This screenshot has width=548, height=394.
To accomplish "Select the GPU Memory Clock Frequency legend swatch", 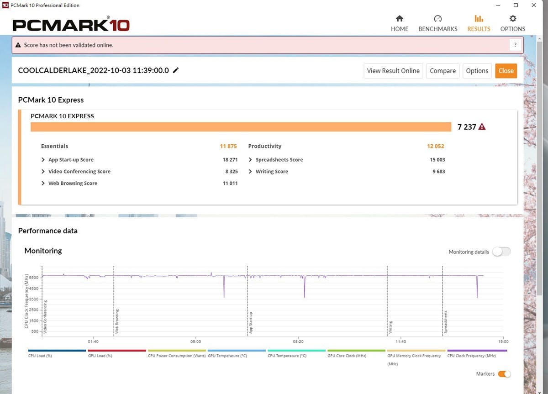I will coord(416,351).
